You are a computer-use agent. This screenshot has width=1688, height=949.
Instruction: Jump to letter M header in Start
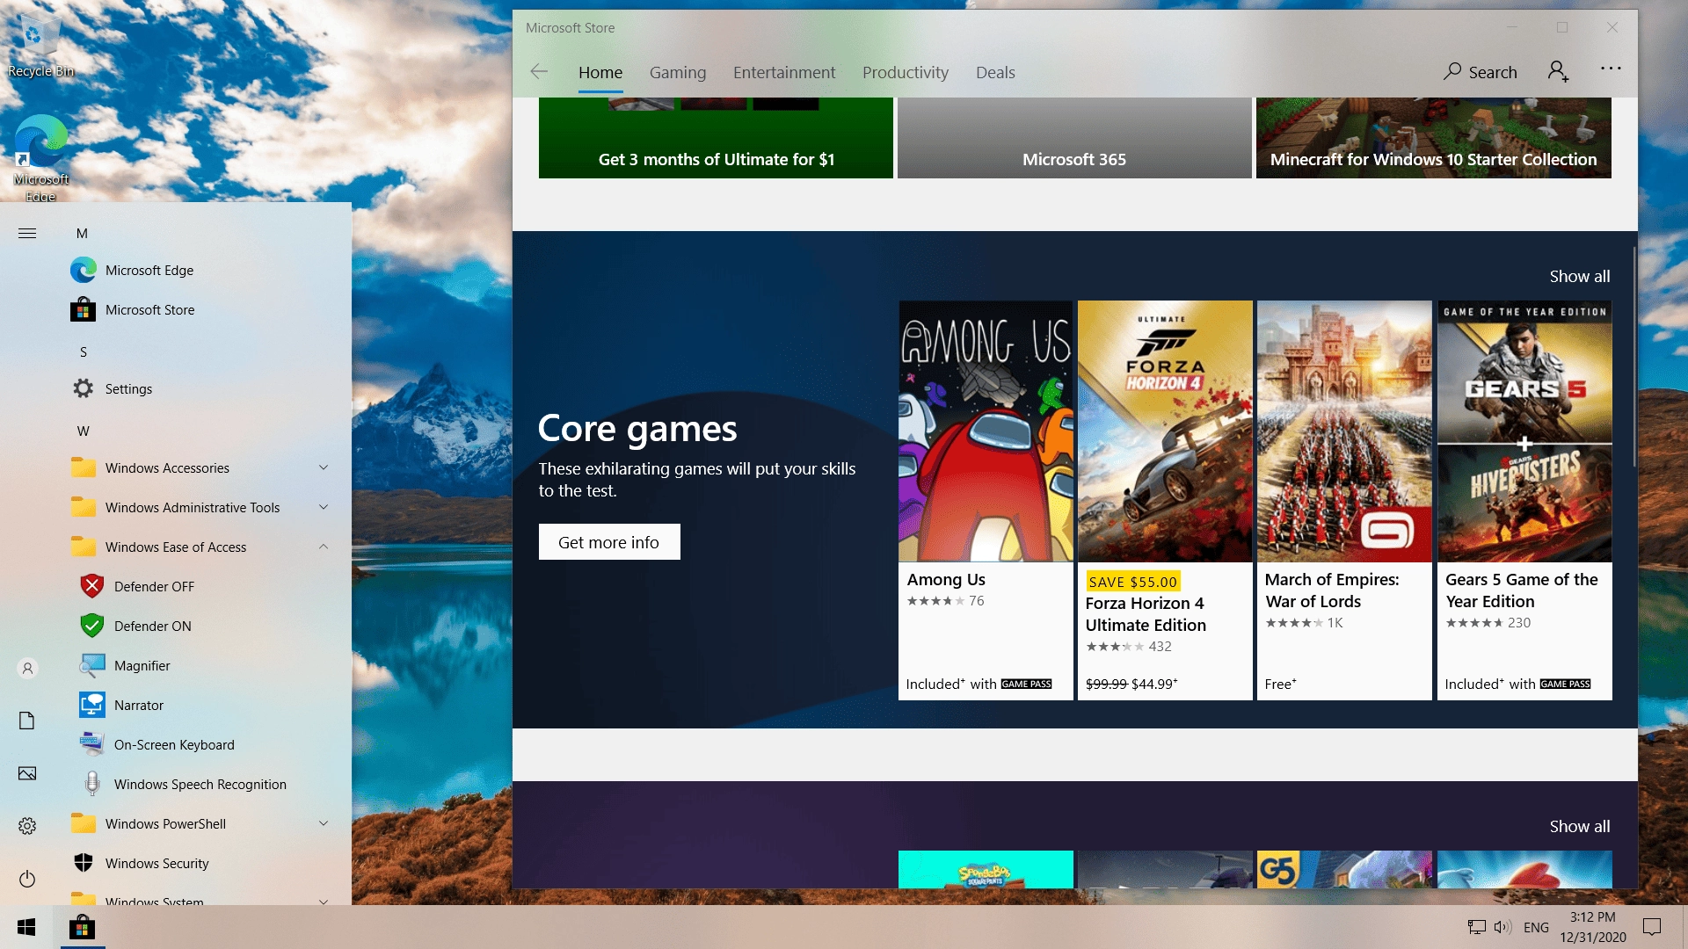(82, 233)
